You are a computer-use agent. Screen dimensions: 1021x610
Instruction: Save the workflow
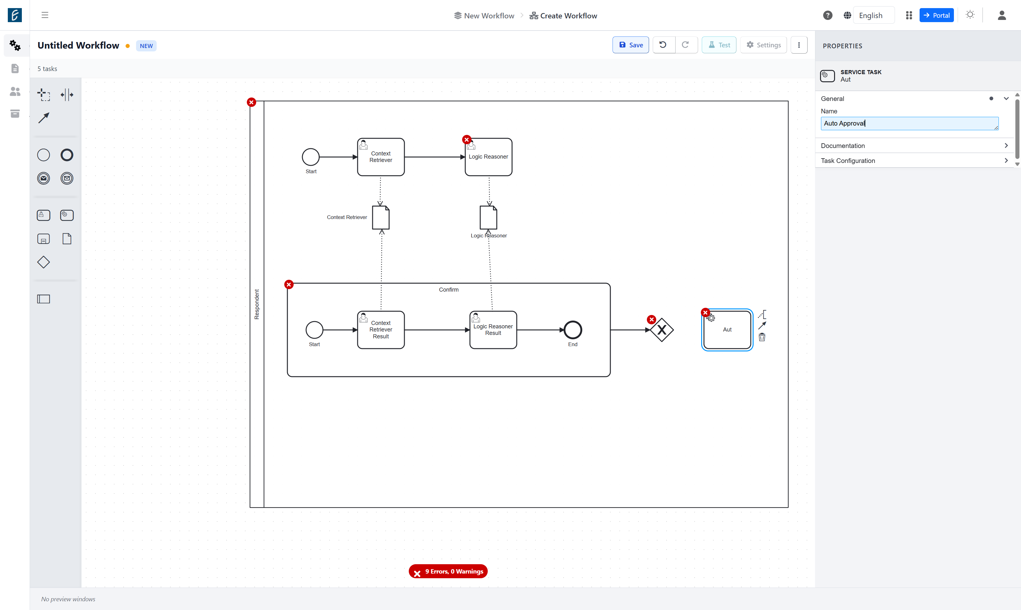click(631, 45)
